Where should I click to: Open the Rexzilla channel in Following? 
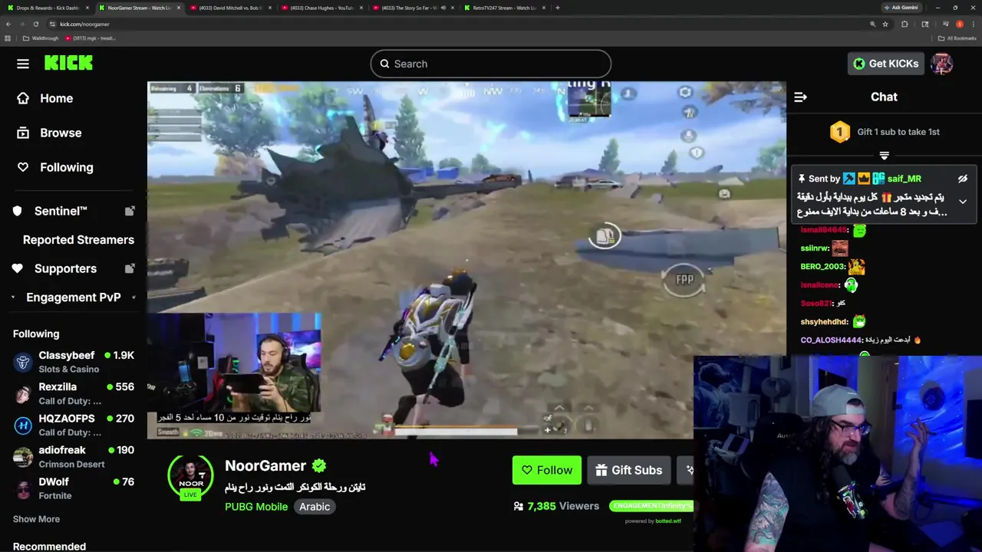(x=74, y=393)
